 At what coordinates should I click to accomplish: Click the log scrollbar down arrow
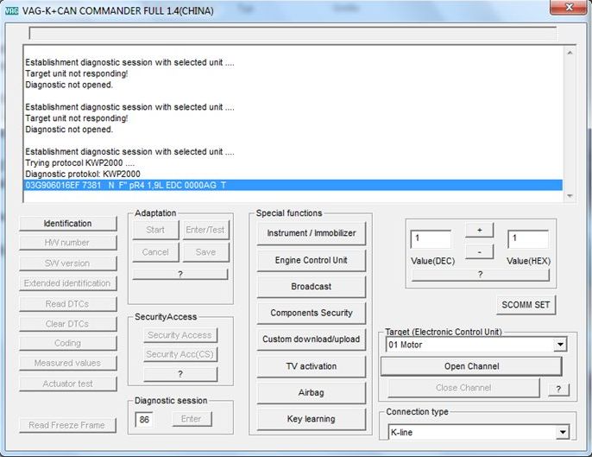tap(570, 196)
